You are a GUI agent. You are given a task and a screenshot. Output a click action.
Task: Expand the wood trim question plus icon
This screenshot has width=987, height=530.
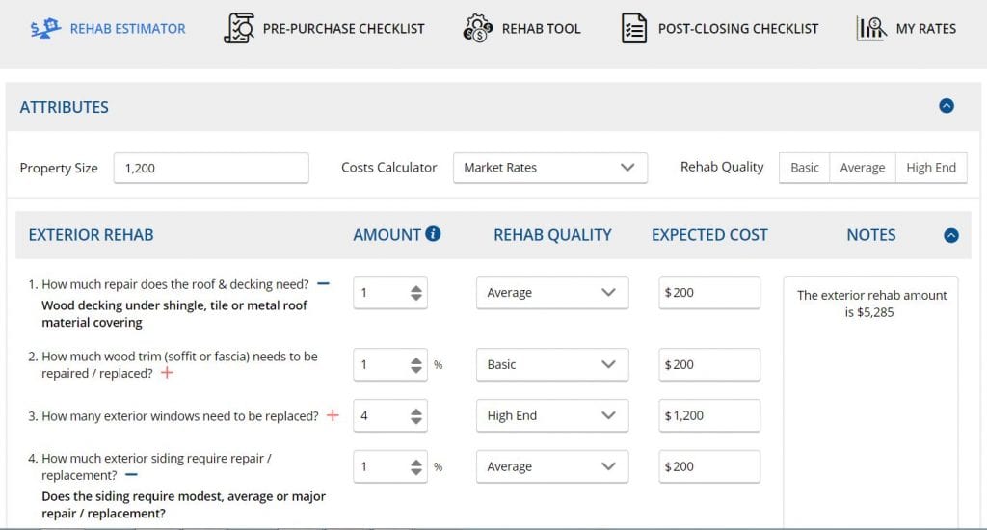click(167, 373)
